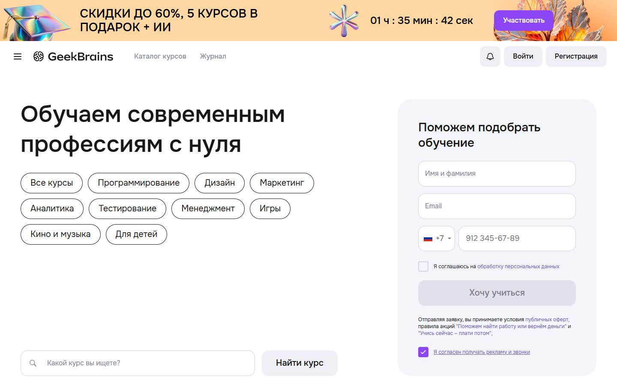
Task: Select the Маркетинг category
Action: tap(282, 183)
